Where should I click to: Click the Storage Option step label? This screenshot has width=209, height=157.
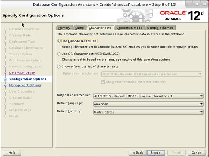click(x=21, y=54)
